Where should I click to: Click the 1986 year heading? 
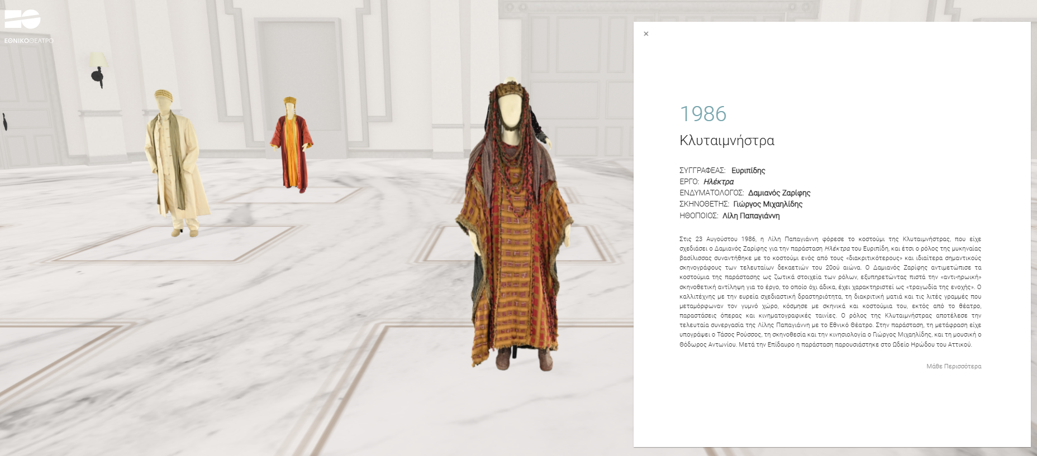(x=703, y=114)
